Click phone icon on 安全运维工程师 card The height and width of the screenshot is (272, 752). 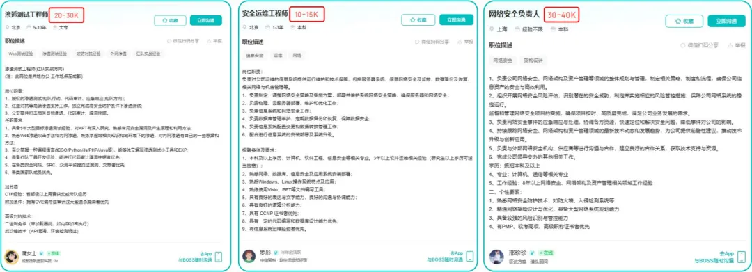point(470,257)
